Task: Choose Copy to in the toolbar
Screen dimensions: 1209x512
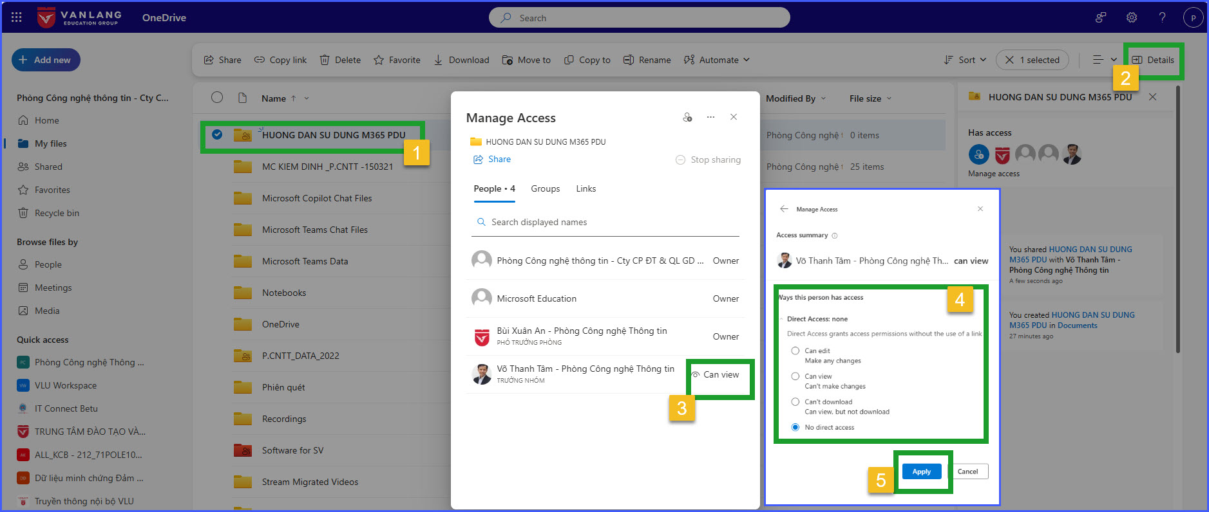Action: [x=587, y=60]
